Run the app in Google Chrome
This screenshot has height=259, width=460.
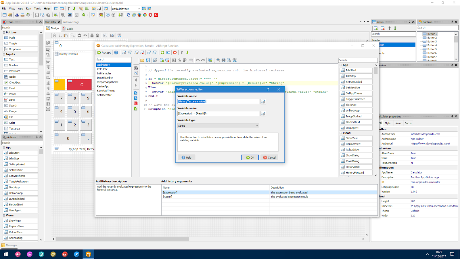[x=145, y=15]
